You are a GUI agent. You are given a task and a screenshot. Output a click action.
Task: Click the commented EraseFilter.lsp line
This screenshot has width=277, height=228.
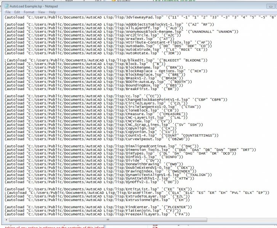click(x=137, y=193)
